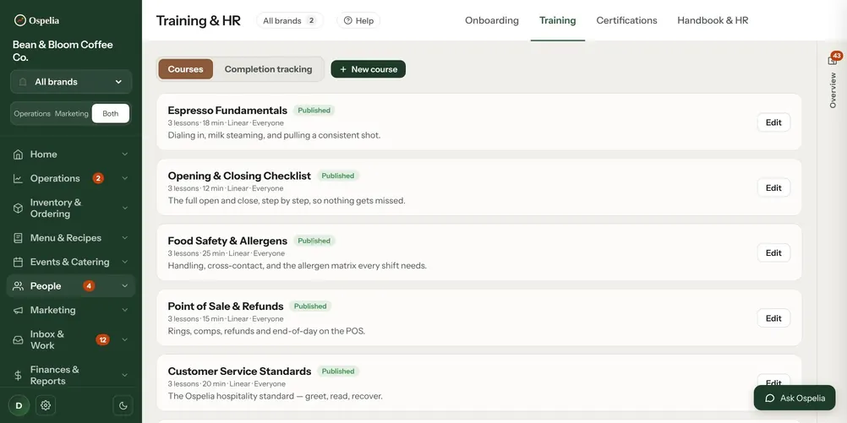
Task: Click the Help button
Action: point(358,20)
